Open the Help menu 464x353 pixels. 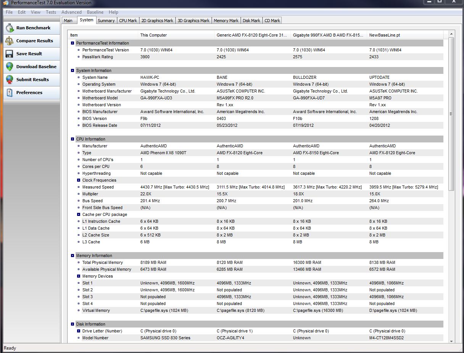click(113, 12)
